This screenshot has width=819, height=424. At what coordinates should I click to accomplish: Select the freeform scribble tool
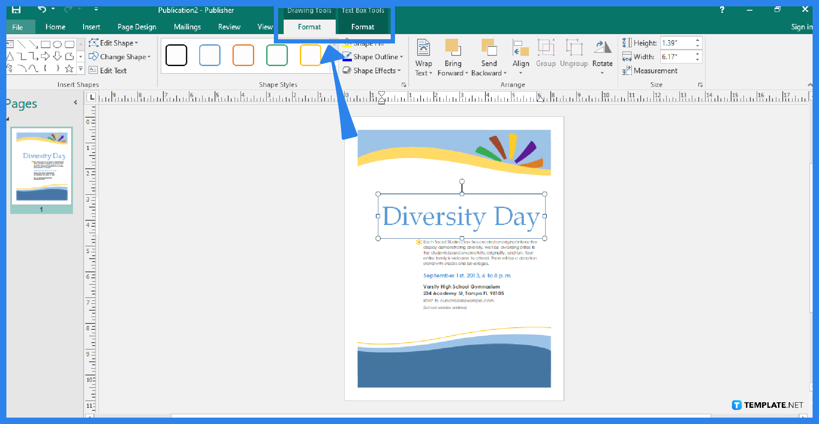click(10, 68)
